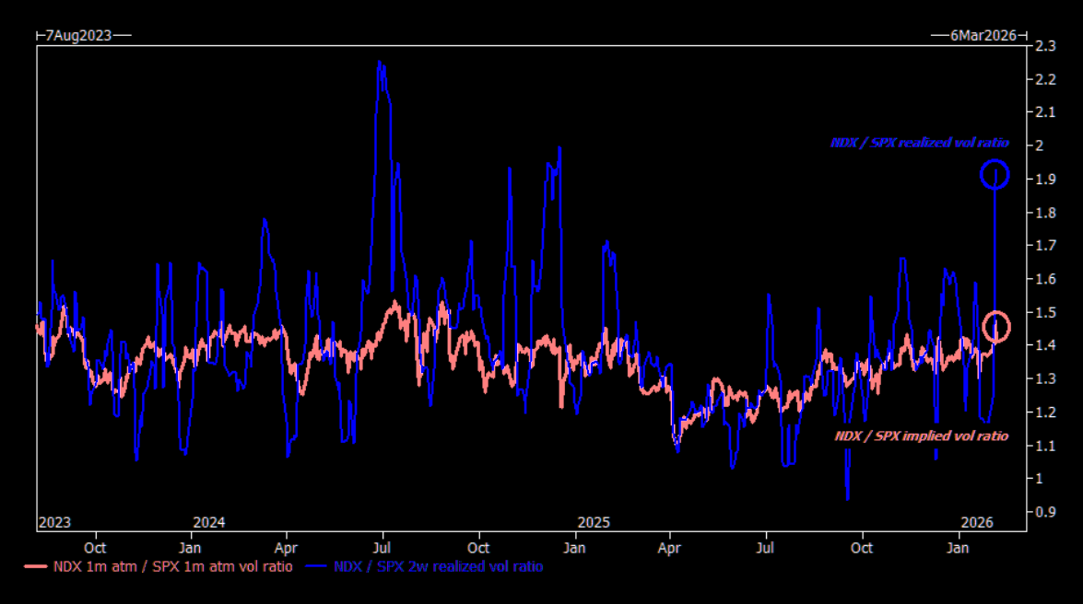The height and width of the screenshot is (604, 1083).
Task: Select the blue 'NDX / SPX realized vol ratio' annotation
Action: [919, 143]
